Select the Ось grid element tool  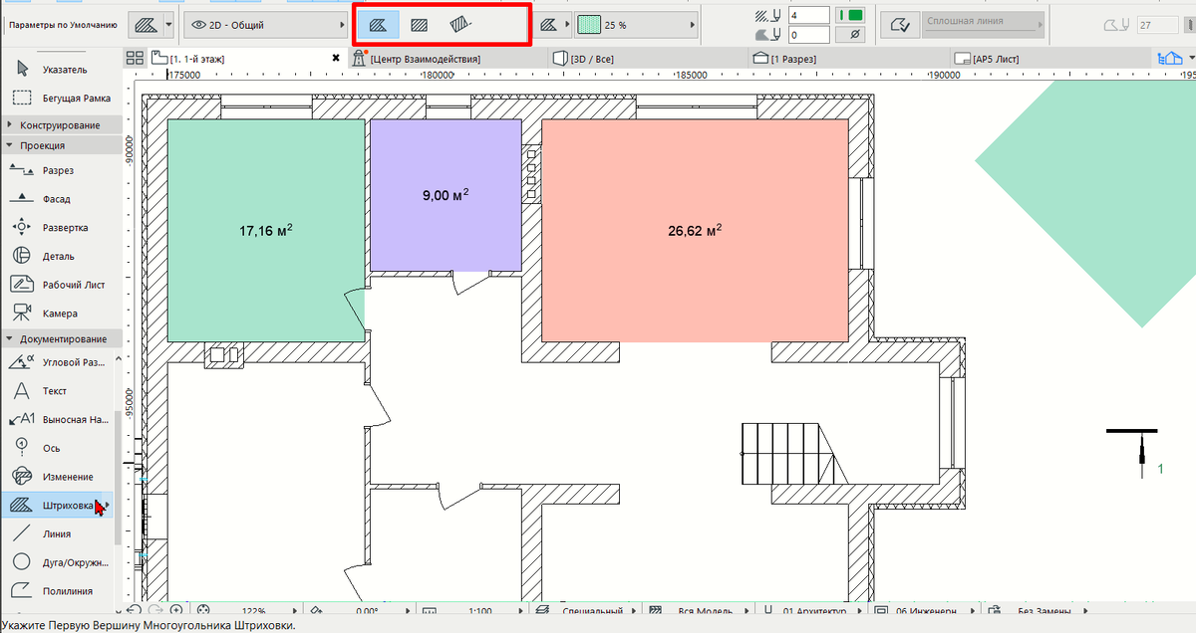pyautogui.click(x=58, y=448)
